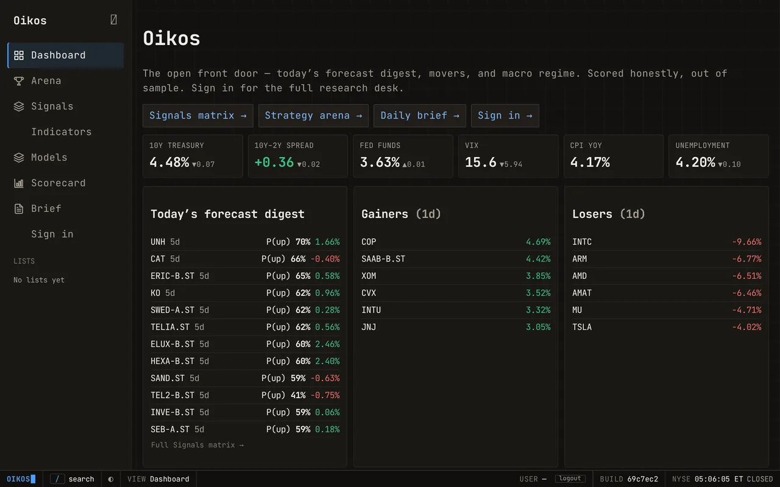Select ERIC-B.ST forecast row
The image size is (780, 487).
[x=245, y=276]
